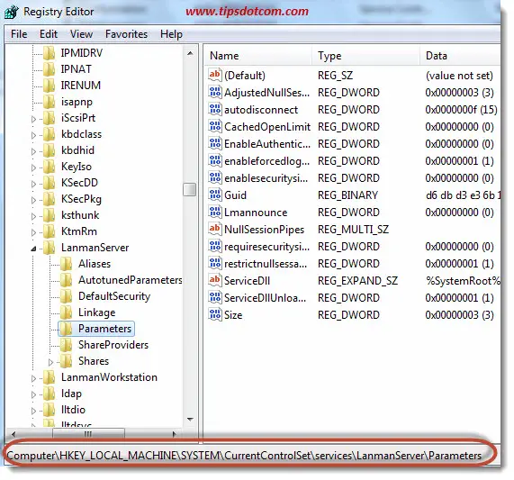Image resolution: width=514 pixels, height=480 pixels.
Task: Open the Edit menu
Action: point(49,34)
